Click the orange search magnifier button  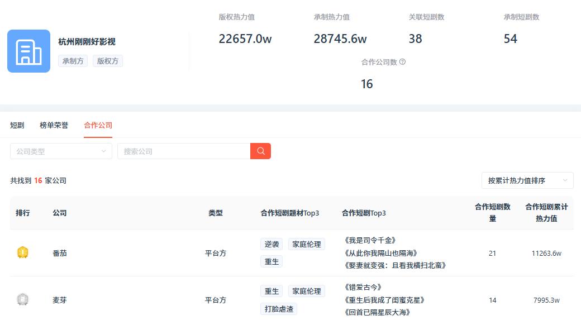[260, 151]
